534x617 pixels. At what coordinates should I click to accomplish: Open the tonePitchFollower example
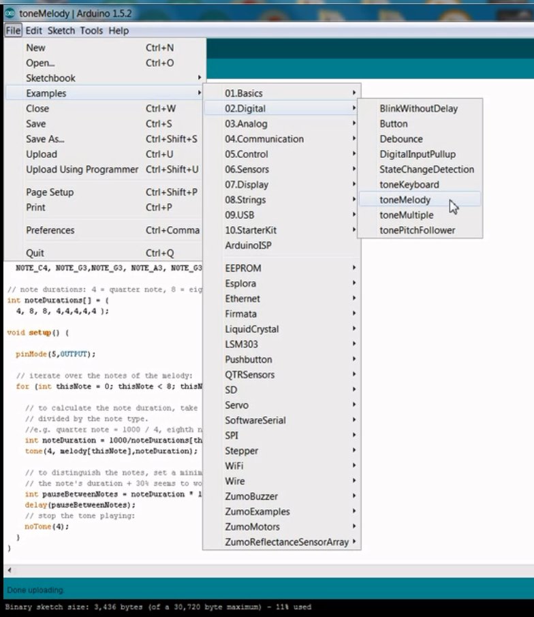(420, 230)
